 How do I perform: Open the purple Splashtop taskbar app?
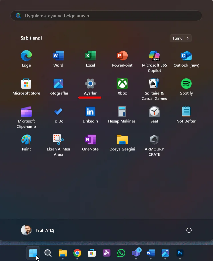pyautogui.click(x=107, y=253)
